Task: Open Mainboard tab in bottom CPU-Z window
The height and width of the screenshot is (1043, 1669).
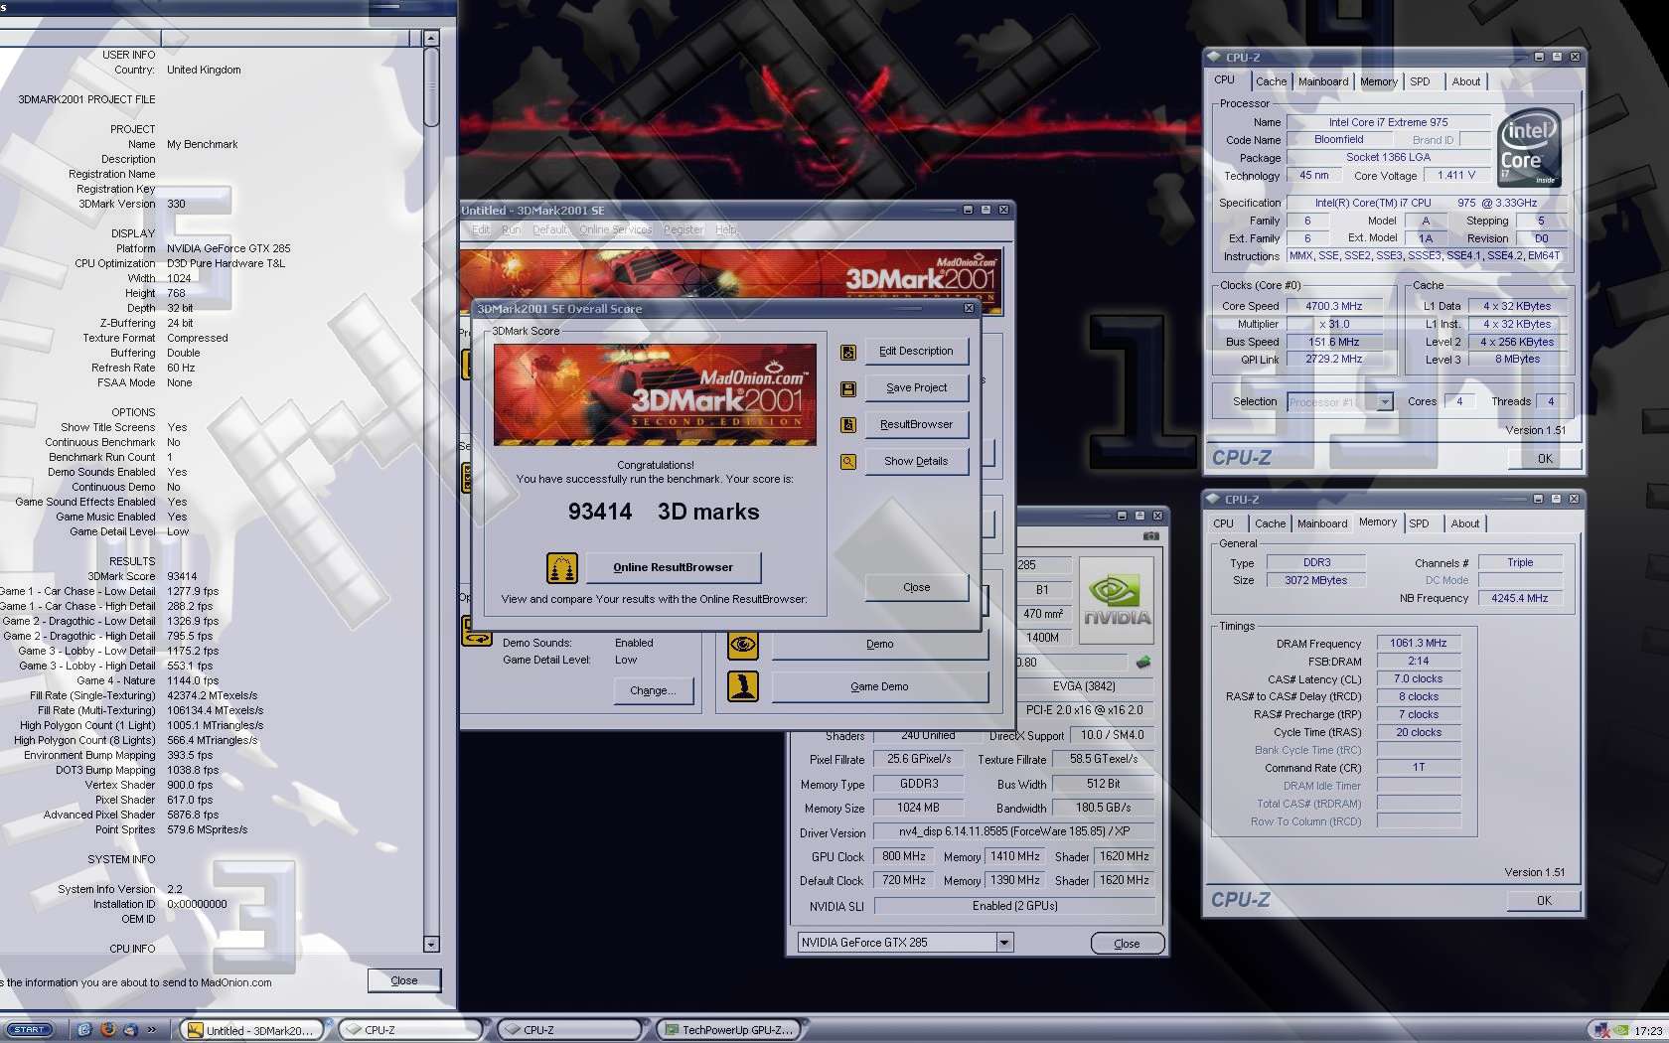Action: (x=1322, y=523)
